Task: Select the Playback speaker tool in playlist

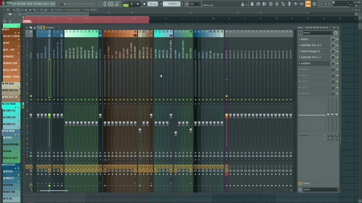Action: pyautogui.click(x=46, y=10)
